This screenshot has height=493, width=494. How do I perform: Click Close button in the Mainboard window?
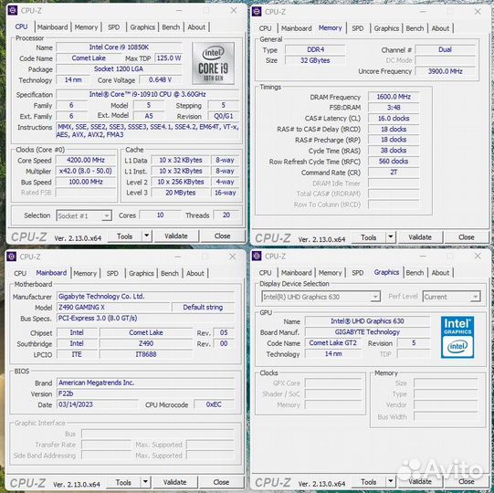point(221,482)
